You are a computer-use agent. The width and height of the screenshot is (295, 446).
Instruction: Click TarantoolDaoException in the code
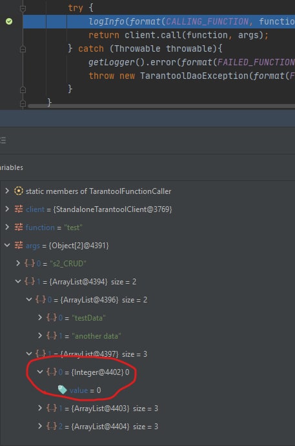point(194,76)
